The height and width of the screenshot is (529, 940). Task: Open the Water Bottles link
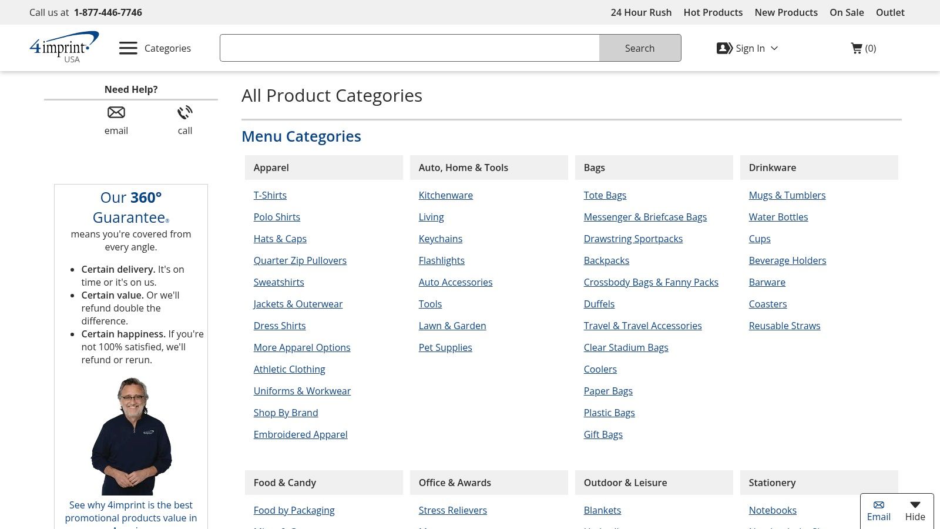[778, 217]
